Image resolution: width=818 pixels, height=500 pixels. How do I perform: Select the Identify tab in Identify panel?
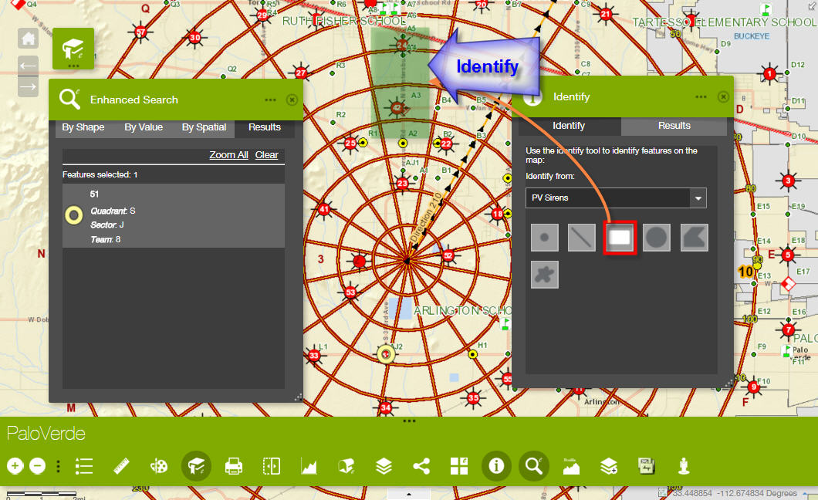pyautogui.click(x=569, y=126)
